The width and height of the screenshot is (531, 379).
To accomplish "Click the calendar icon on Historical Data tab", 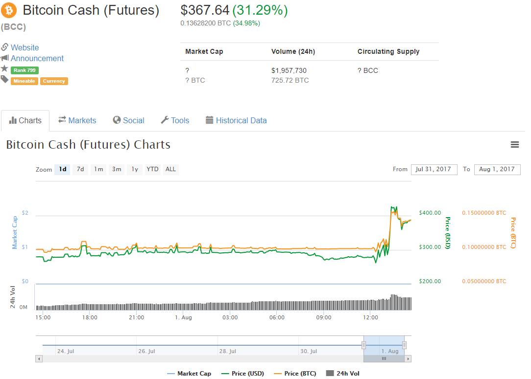I will pos(210,120).
